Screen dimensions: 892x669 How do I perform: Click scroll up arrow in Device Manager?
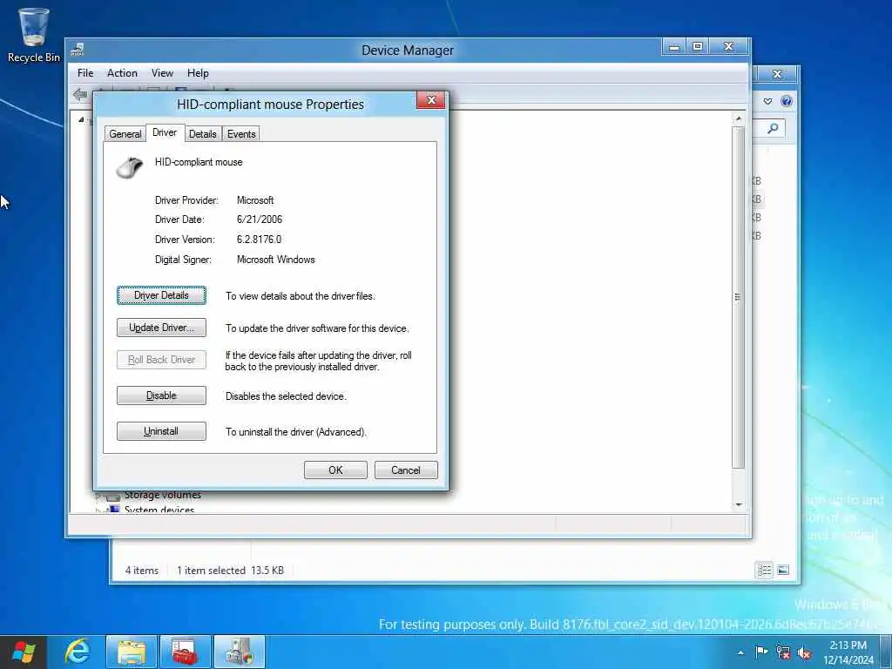(x=739, y=118)
